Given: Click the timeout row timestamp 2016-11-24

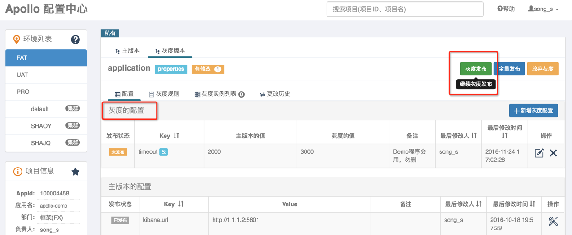Looking at the screenshot, I should (x=503, y=155).
